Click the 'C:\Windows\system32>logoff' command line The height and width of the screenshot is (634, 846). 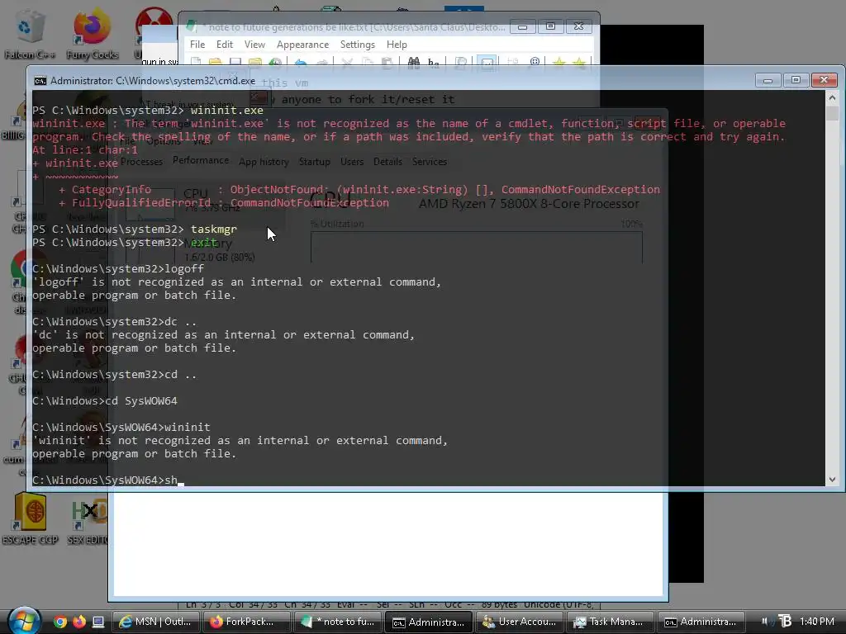coord(118,269)
